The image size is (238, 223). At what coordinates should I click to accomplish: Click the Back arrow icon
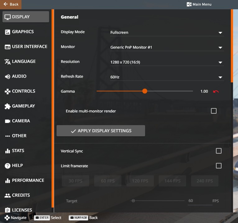[x=6, y=4]
